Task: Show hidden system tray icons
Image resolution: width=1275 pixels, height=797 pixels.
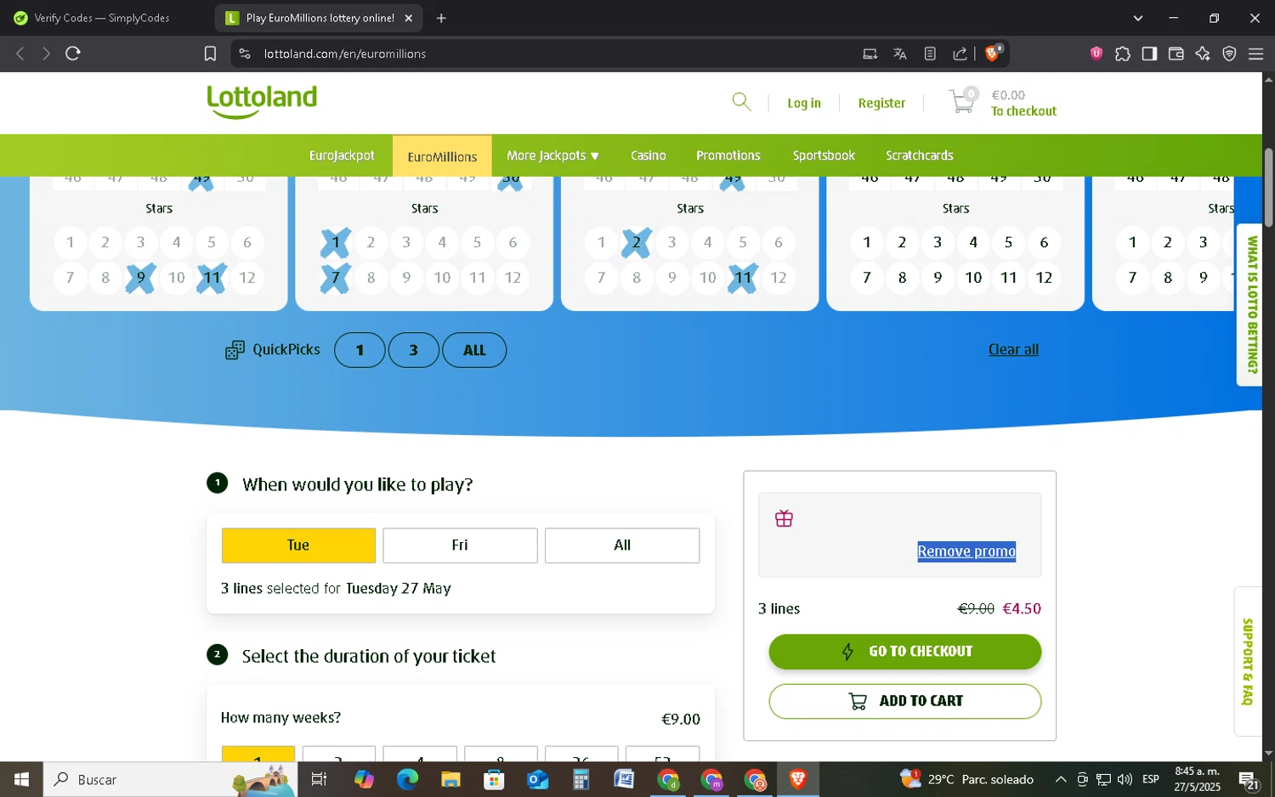Action: click(1061, 779)
